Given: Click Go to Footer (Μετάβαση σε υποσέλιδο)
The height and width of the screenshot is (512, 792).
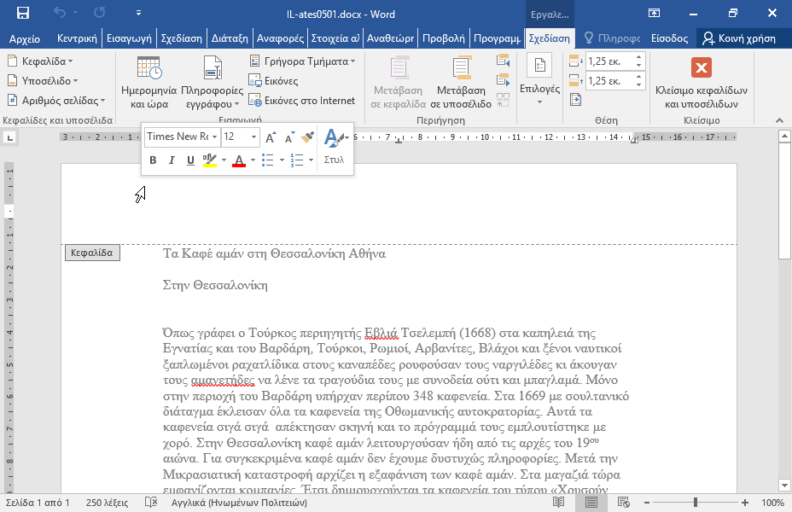Looking at the screenshot, I should (461, 82).
